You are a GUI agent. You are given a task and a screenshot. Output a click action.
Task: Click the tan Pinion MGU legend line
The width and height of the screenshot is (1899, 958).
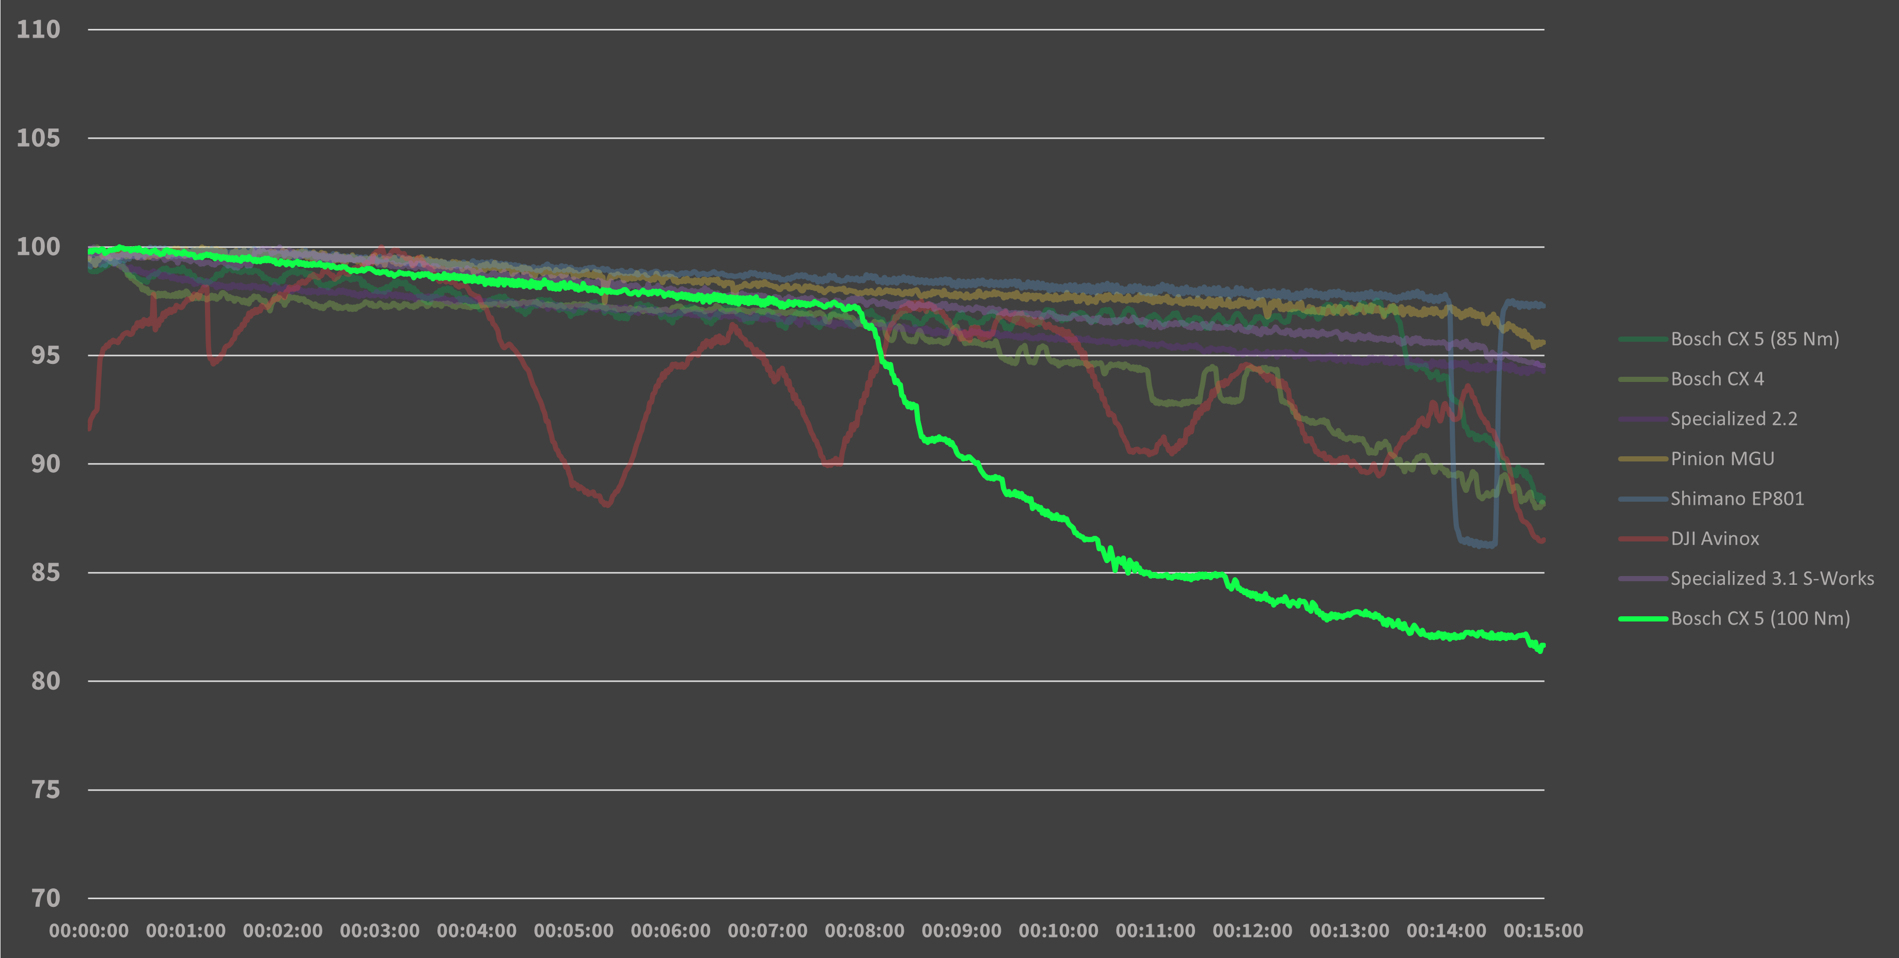(1643, 459)
